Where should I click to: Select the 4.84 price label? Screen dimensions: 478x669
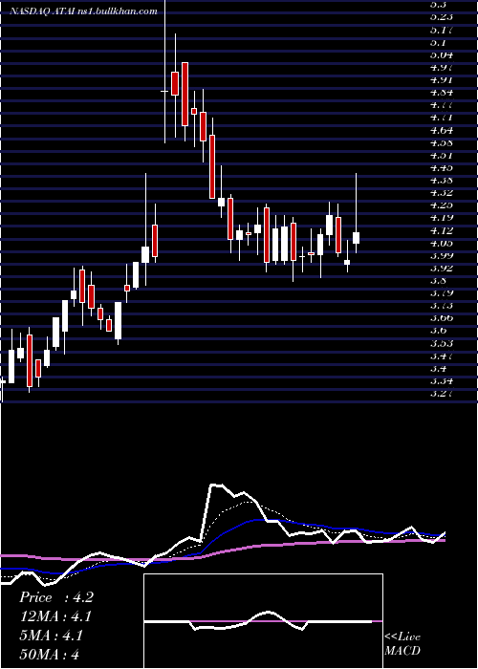tap(442, 93)
